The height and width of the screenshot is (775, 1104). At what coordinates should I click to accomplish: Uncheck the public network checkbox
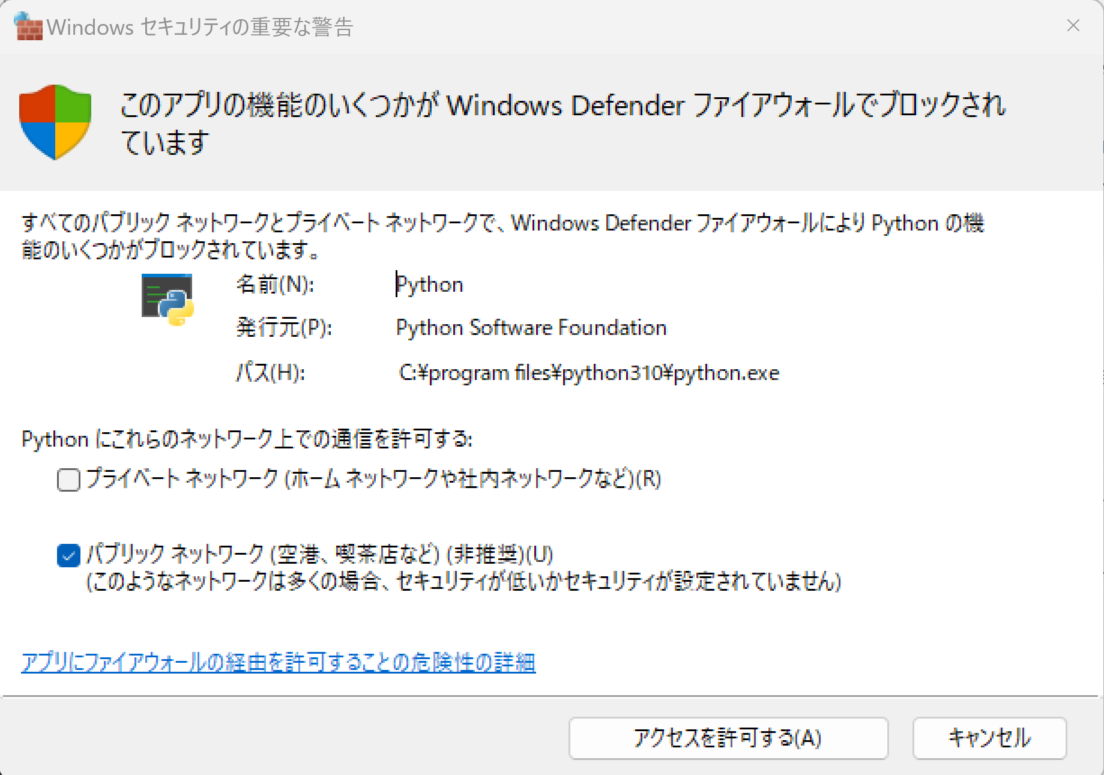tap(68, 555)
